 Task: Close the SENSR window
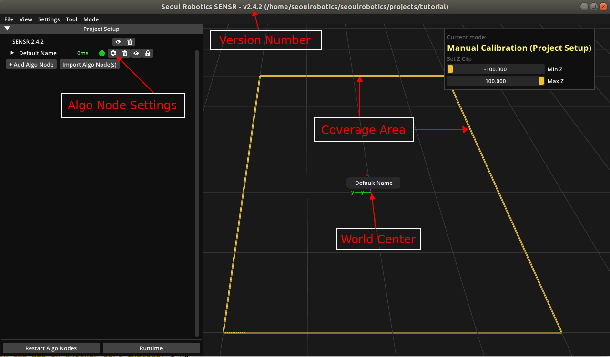(x=603, y=7)
